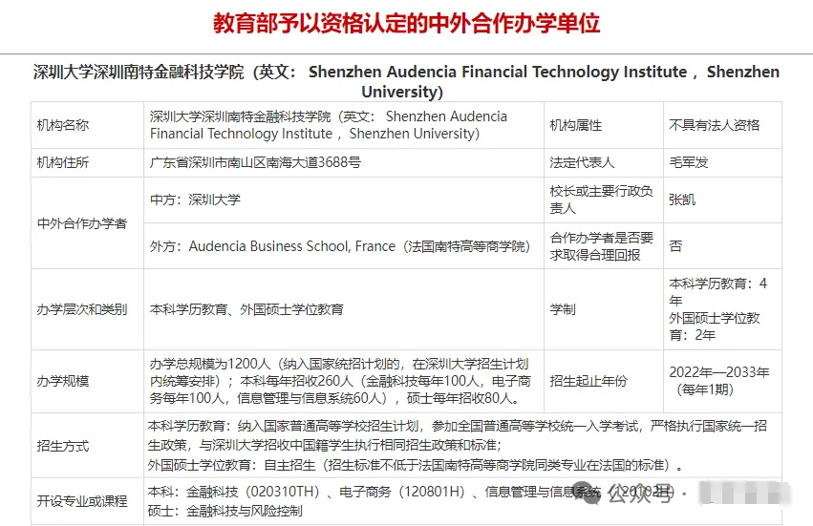Screen dimensions: 813x526
Task: Select the 办学总规模为1200人 description cell
Action: (x=344, y=382)
